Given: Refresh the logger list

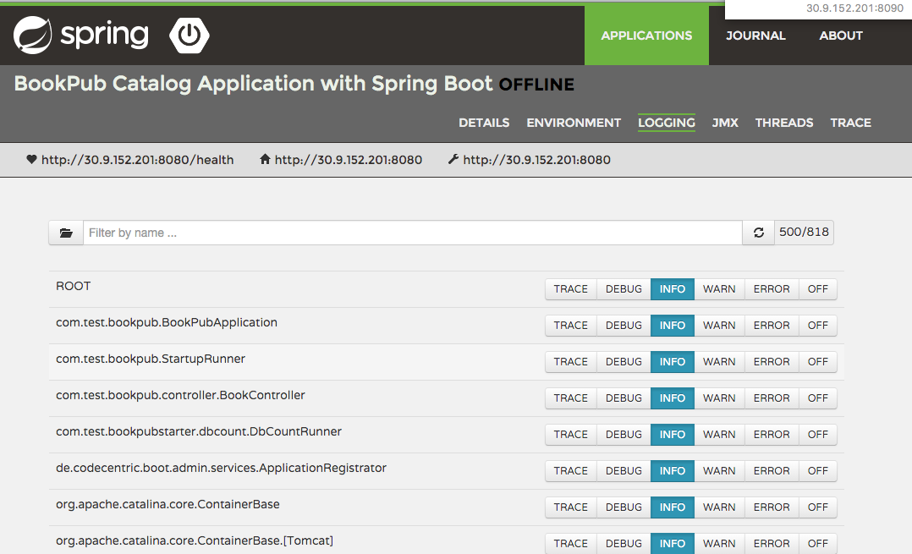Looking at the screenshot, I should pos(758,232).
